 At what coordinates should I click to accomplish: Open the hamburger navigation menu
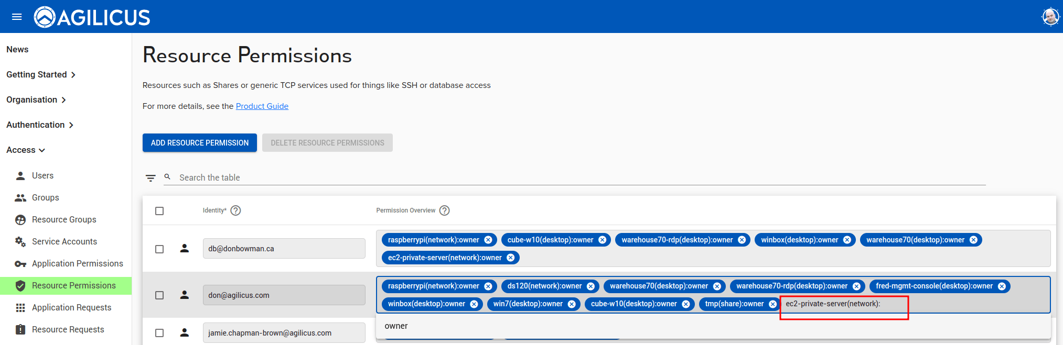click(x=17, y=17)
